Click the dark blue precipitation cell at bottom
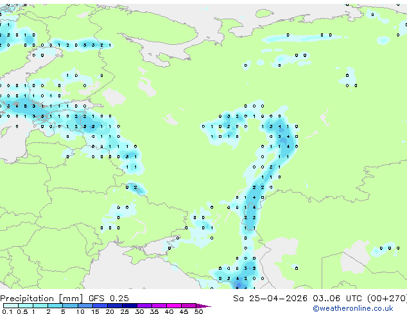Viewport: 407px width, 314px height. click(238, 286)
